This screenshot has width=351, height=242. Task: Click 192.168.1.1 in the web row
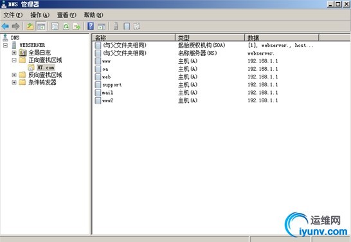[x=263, y=77]
